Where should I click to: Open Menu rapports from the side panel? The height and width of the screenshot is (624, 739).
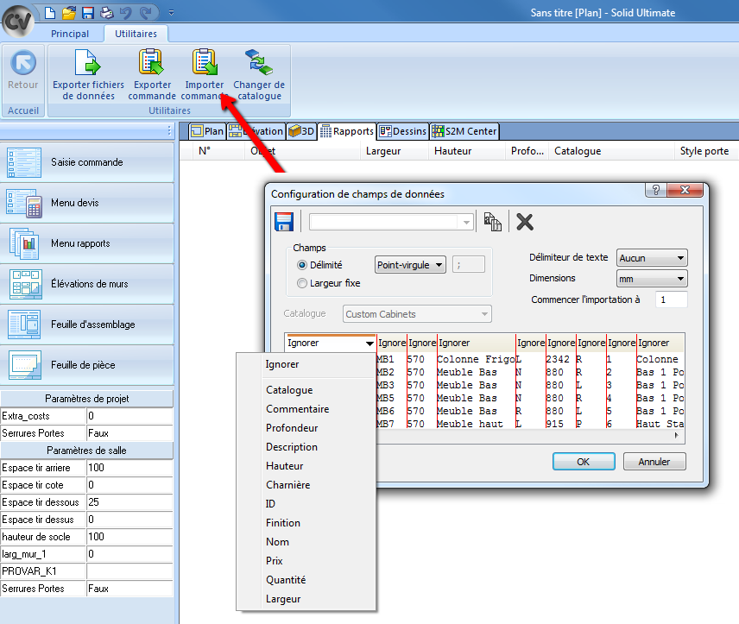(87, 243)
